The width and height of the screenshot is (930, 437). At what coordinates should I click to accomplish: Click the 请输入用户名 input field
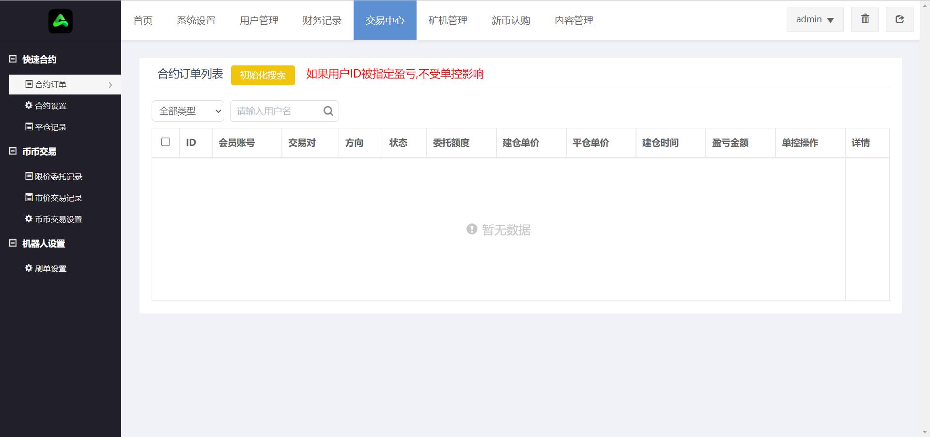coord(276,111)
